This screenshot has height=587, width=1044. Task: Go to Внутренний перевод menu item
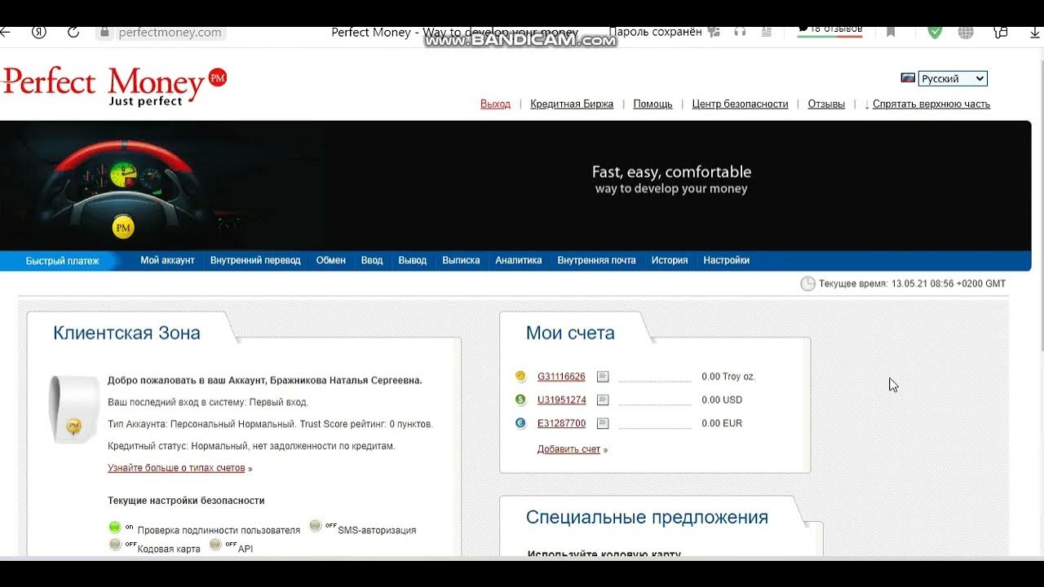255,261
